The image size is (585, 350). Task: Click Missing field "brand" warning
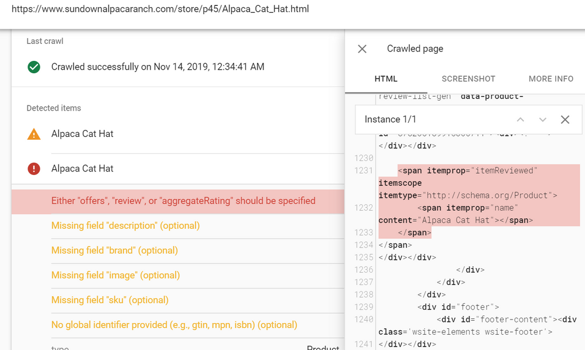pyautogui.click(x=114, y=251)
